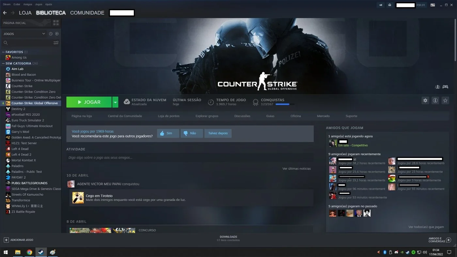Click Discord icon in system tray
The width and height of the screenshot is (457, 257).
click(x=396, y=252)
